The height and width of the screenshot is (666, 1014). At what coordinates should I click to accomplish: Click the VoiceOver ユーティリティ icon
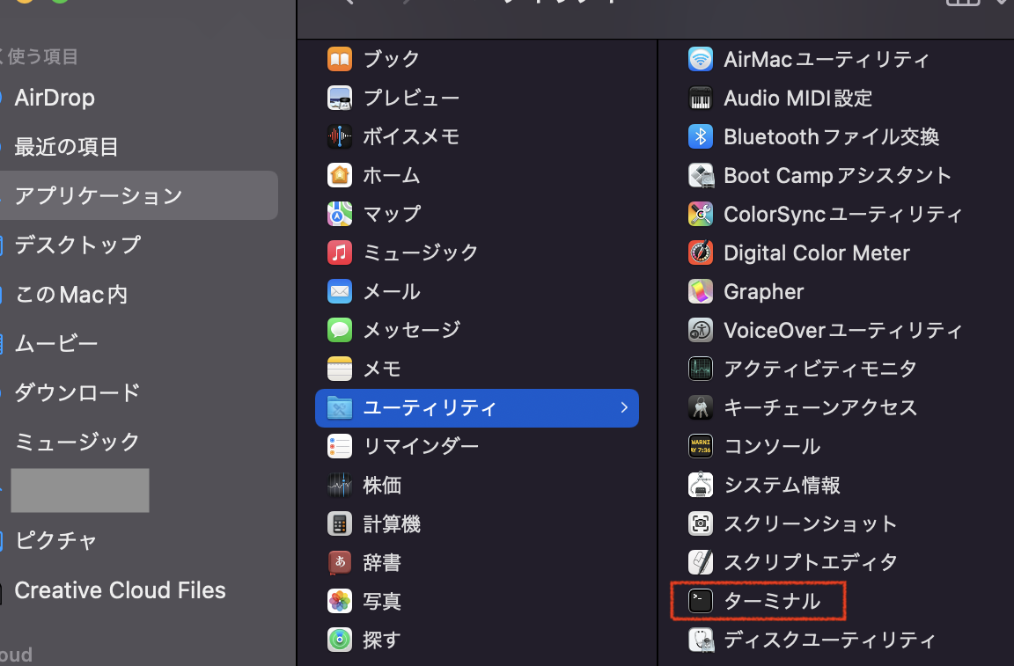[701, 331]
